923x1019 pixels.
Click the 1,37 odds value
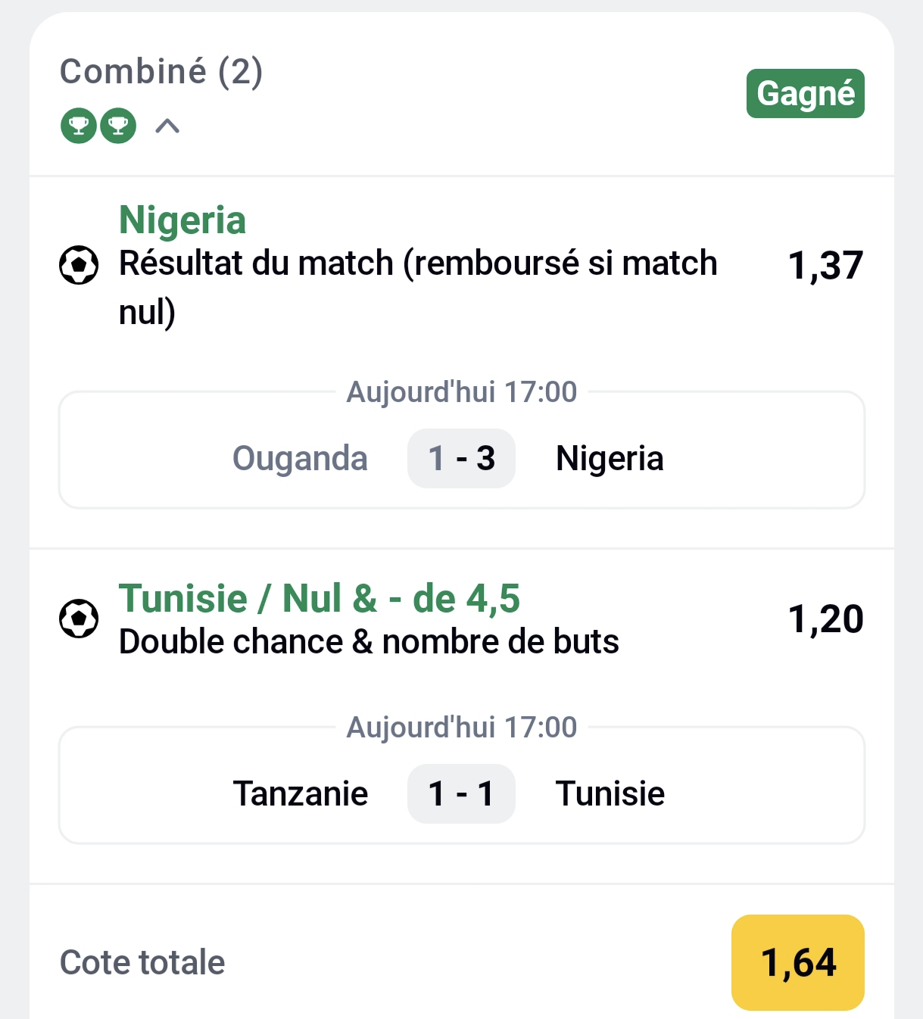point(825,266)
